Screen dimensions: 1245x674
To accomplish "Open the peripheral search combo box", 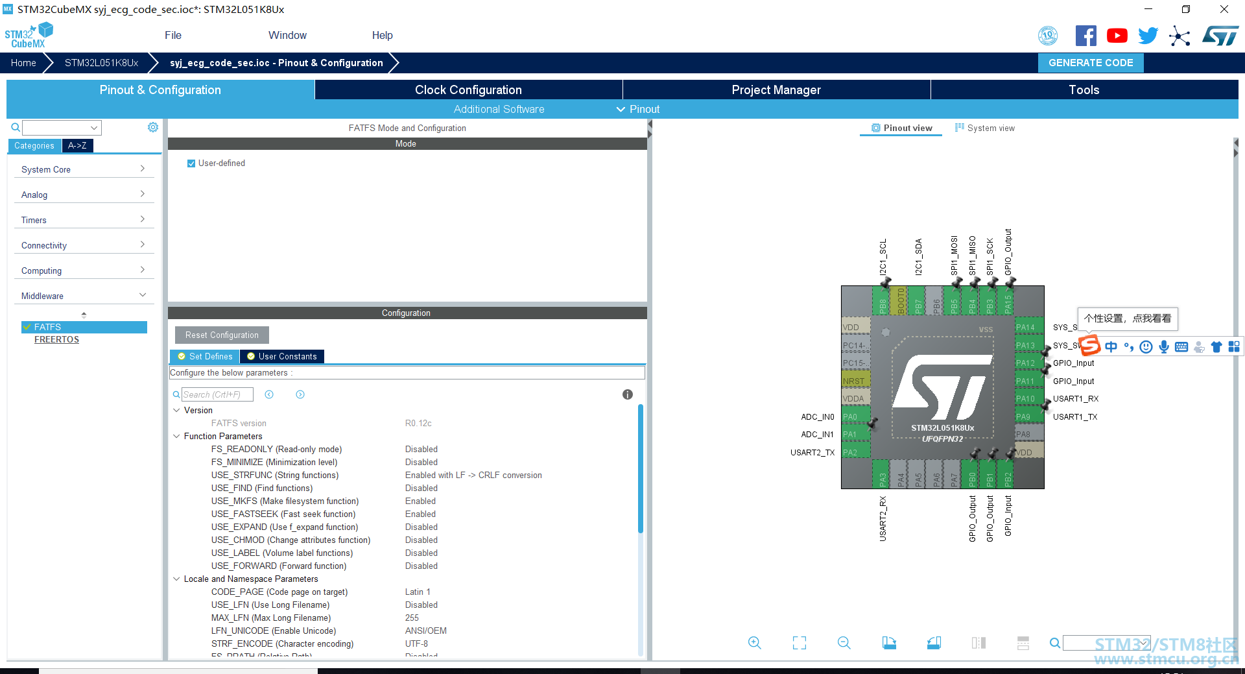I will pyautogui.click(x=62, y=128).
